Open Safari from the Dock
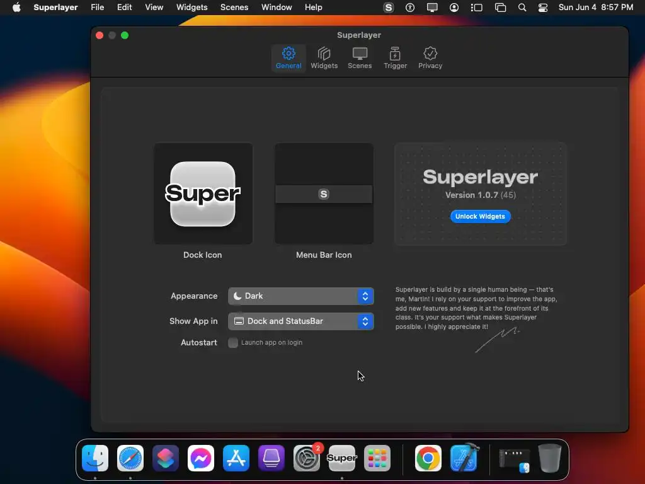 click(130, 458)
